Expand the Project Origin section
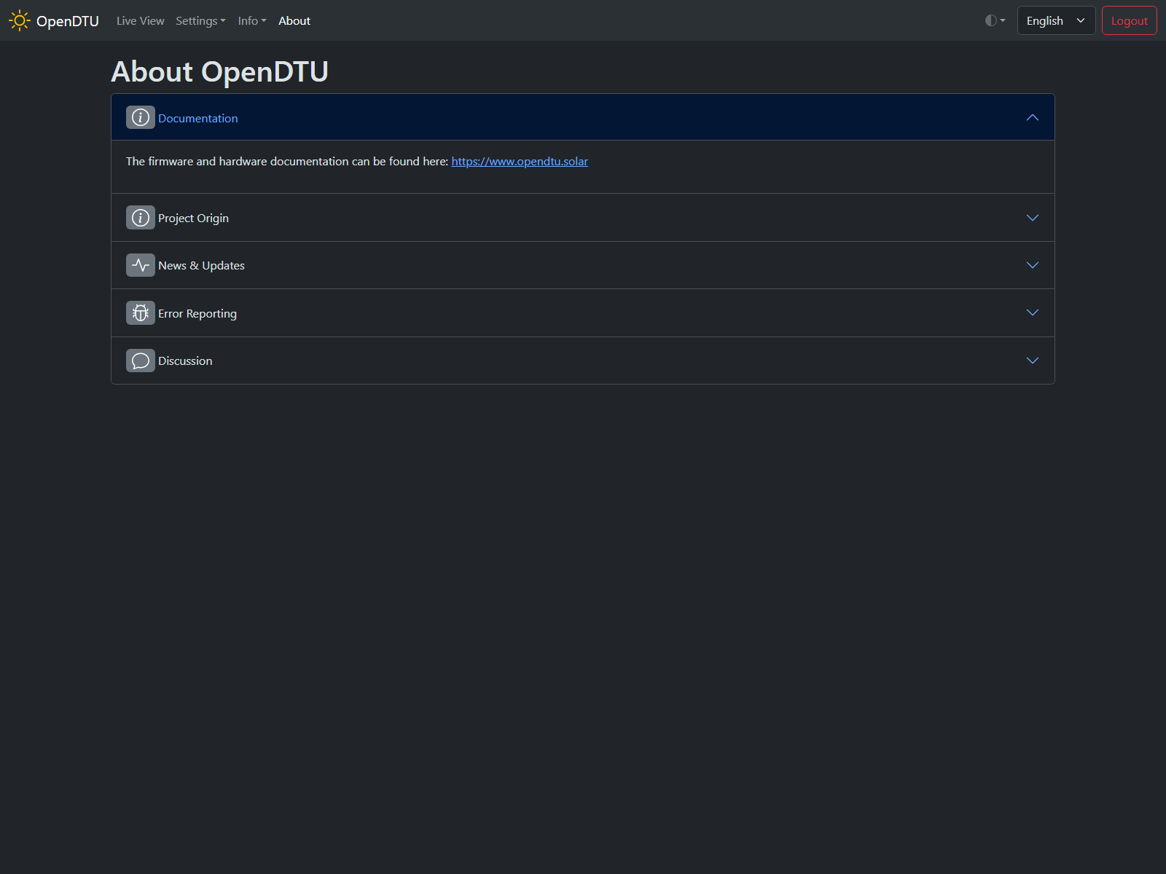 click(583, 218)
